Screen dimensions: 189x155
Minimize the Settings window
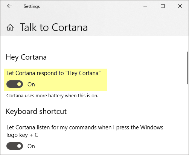[145, 6]
